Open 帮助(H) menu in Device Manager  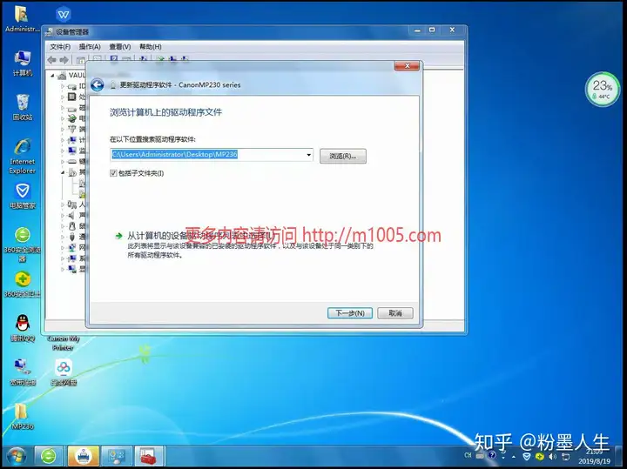151,47
